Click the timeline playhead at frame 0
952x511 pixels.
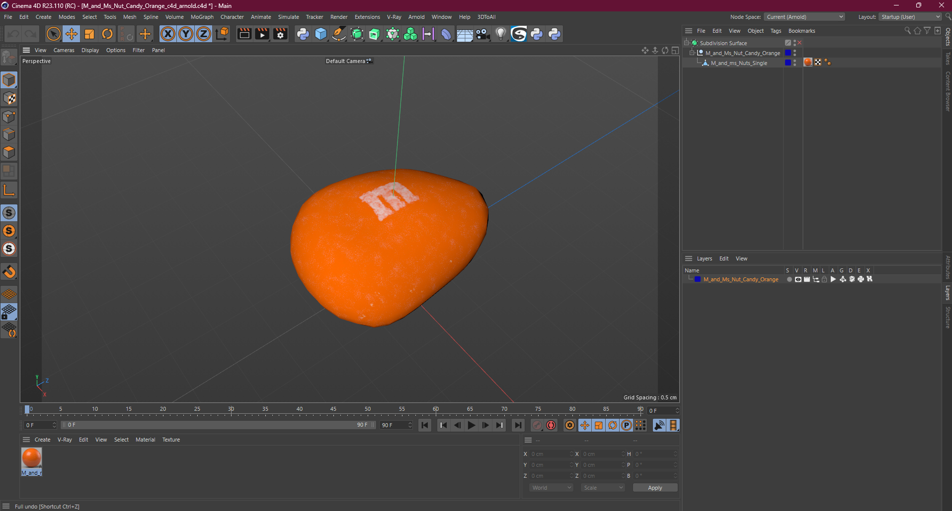(27, 409)
